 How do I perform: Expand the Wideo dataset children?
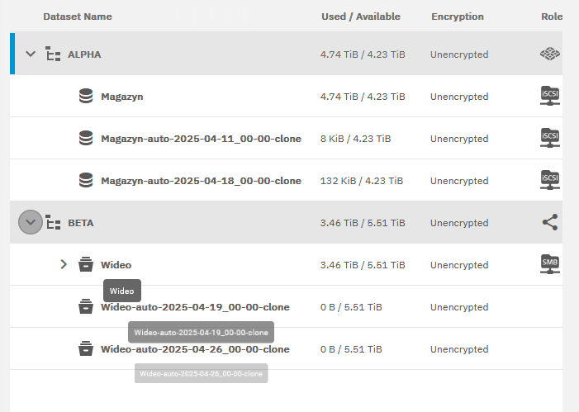click(64, 265)
